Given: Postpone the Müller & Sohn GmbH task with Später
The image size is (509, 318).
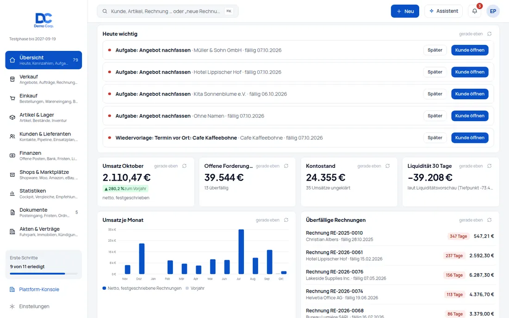Looking at the screenshot, I should (x=435, y=50).
